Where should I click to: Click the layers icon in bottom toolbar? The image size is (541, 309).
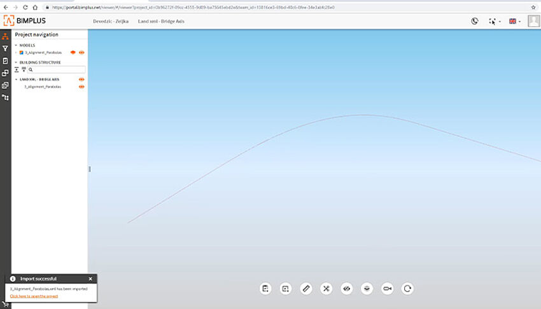367,289
